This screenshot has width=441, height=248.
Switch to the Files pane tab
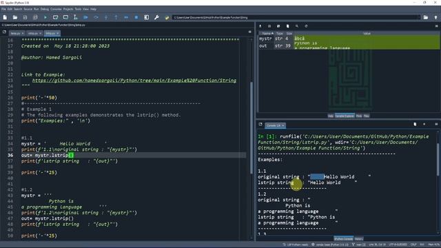366,116
